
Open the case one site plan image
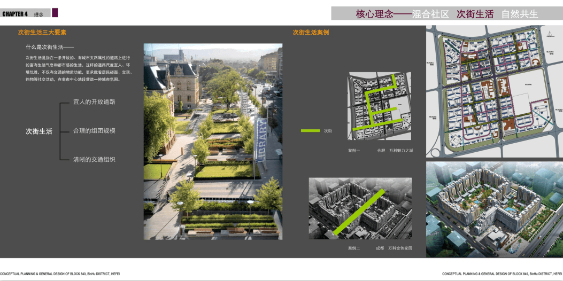pyautogui.click(x=380, y=106)
